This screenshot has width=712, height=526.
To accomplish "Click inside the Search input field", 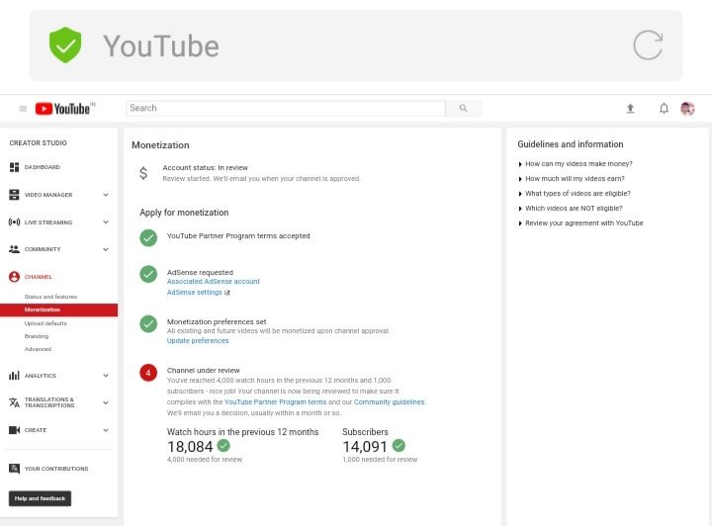I will 286,108.
